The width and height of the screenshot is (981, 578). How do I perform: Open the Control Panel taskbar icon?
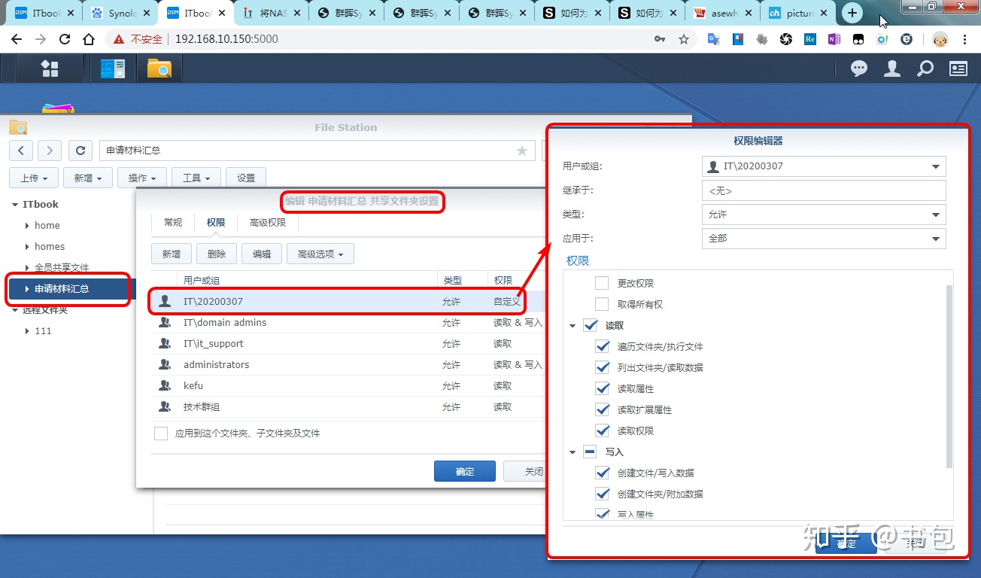point(113,69)
